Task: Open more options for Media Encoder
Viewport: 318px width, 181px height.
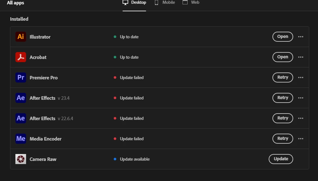Action: click(x=300, y=139)
